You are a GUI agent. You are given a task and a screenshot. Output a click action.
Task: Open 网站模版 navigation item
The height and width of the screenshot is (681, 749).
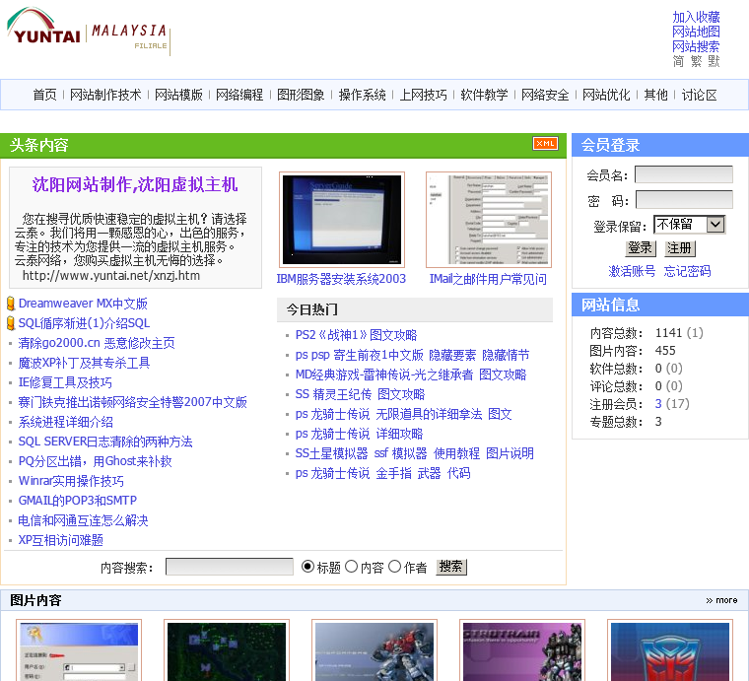178,95
